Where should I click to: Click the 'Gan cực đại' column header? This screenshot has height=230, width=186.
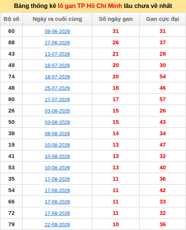(162, 19)
